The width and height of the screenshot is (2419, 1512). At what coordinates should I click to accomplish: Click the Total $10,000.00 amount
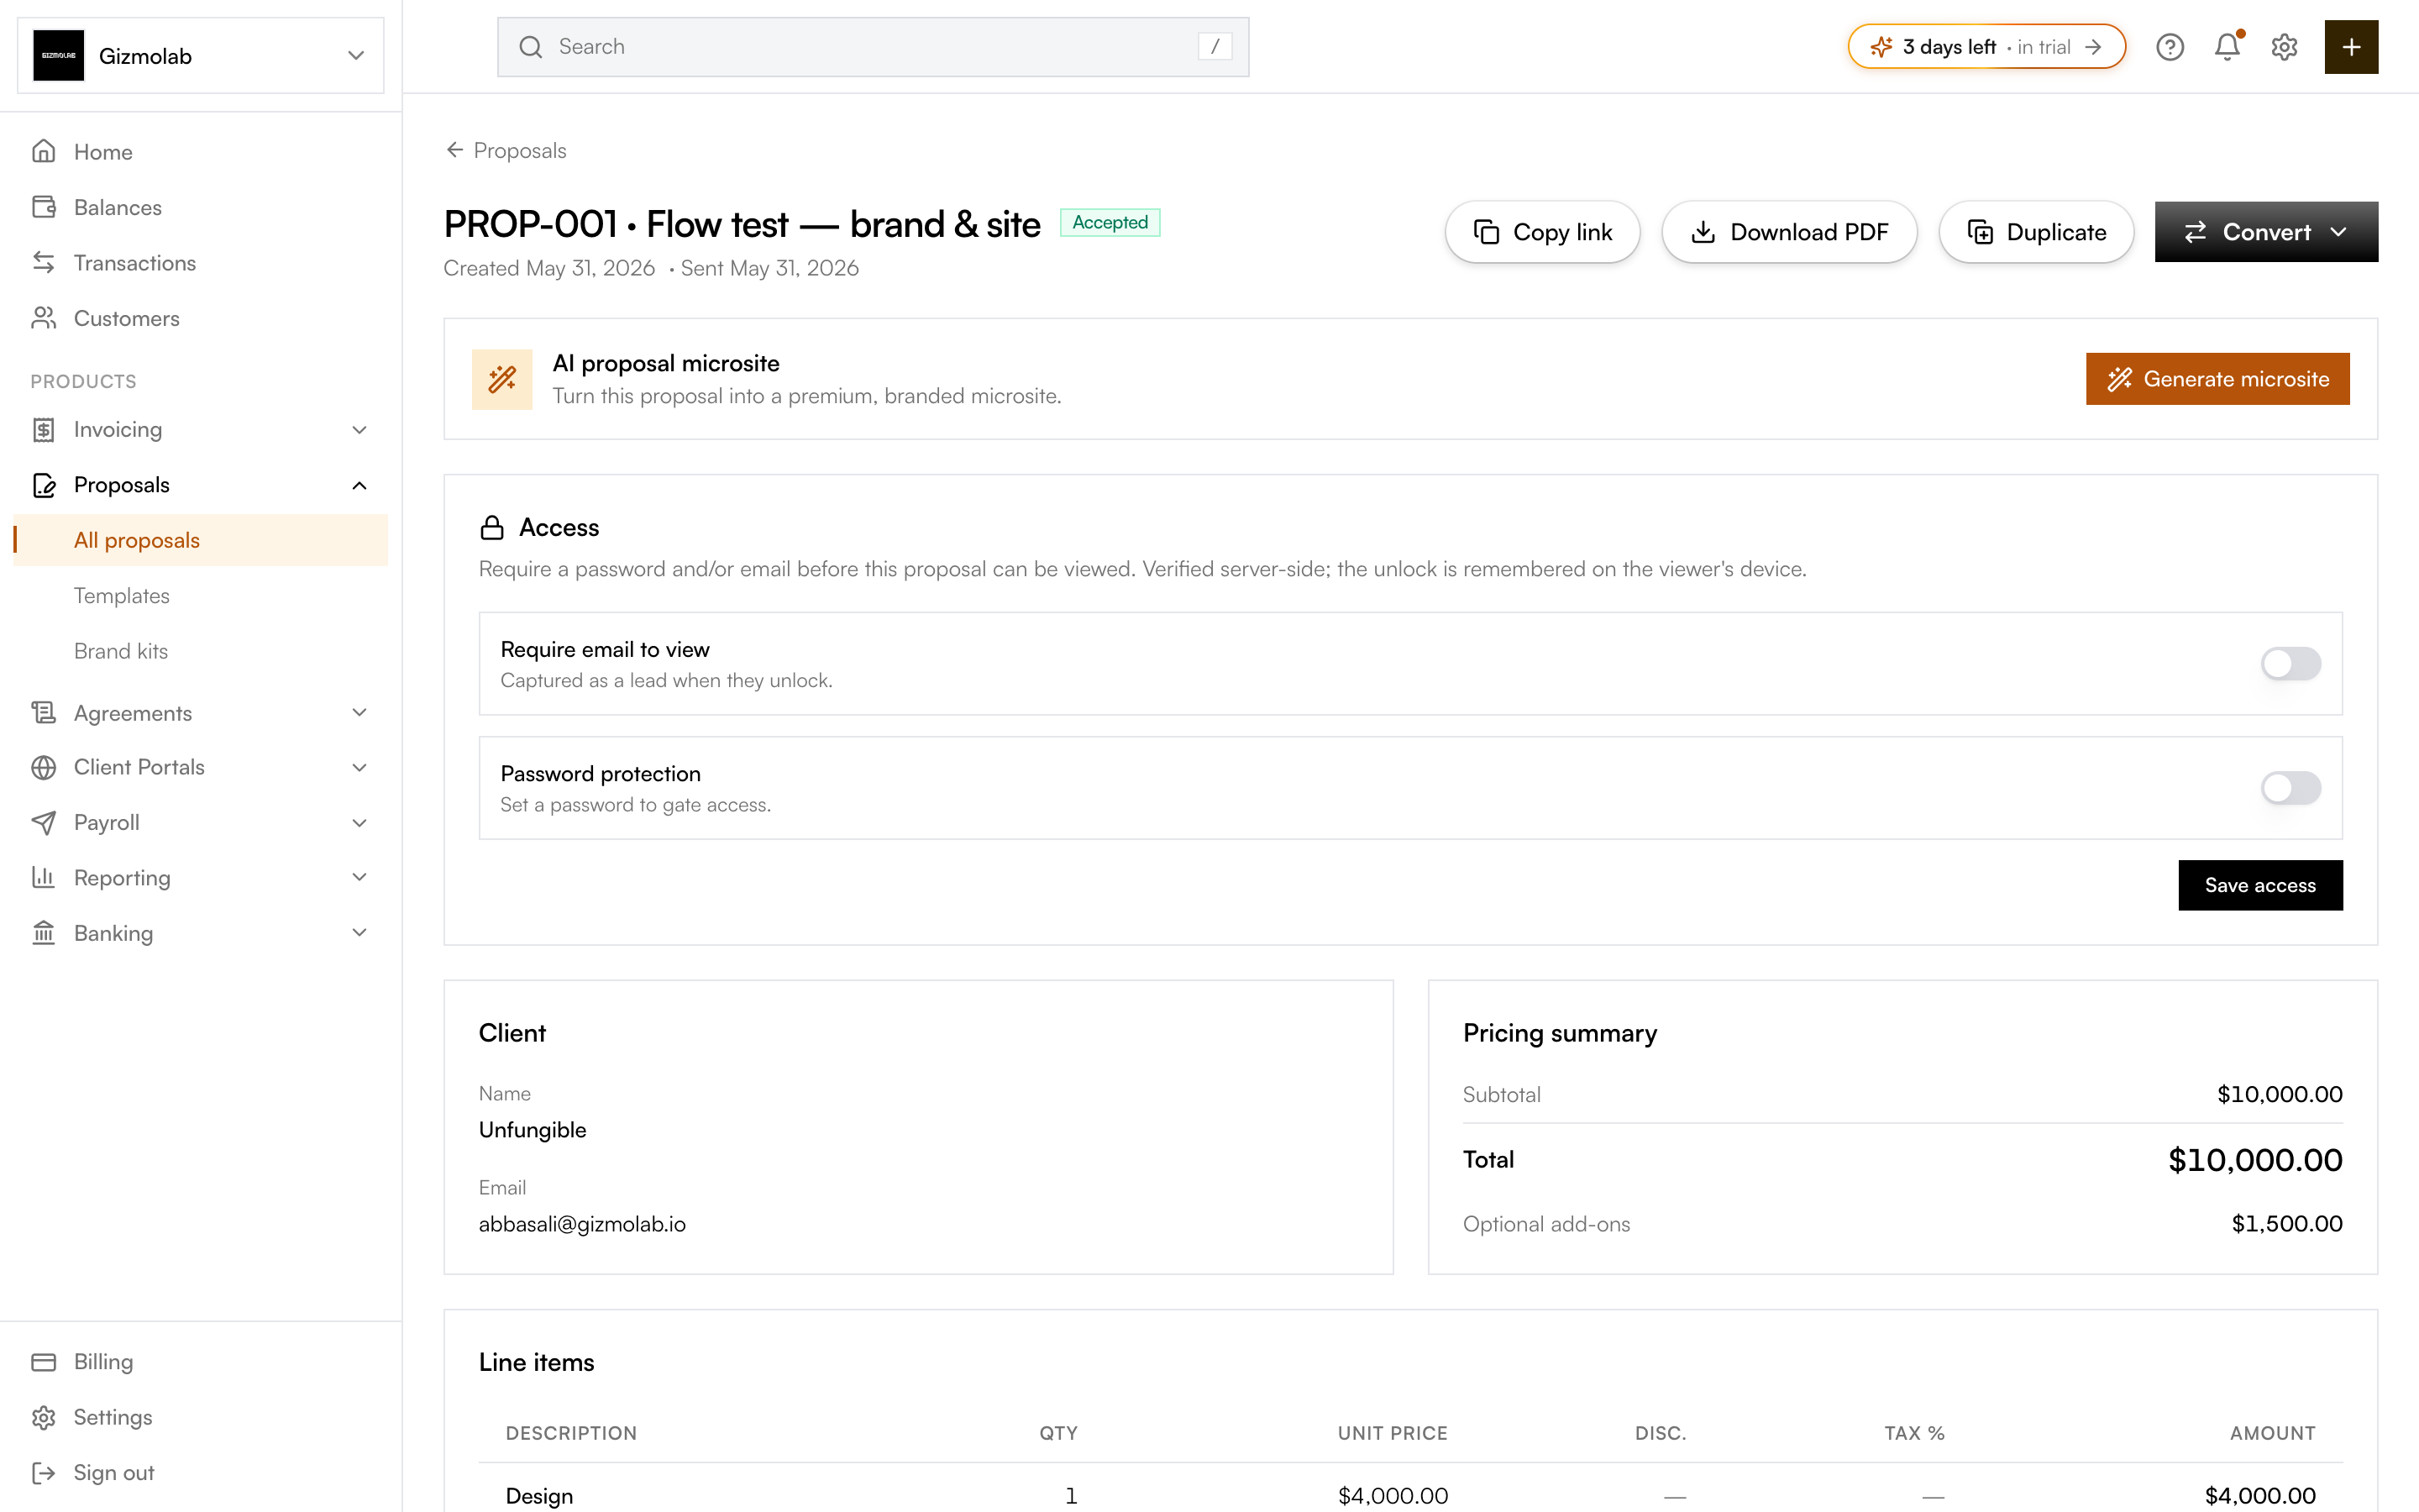tap(2255, 1160)
